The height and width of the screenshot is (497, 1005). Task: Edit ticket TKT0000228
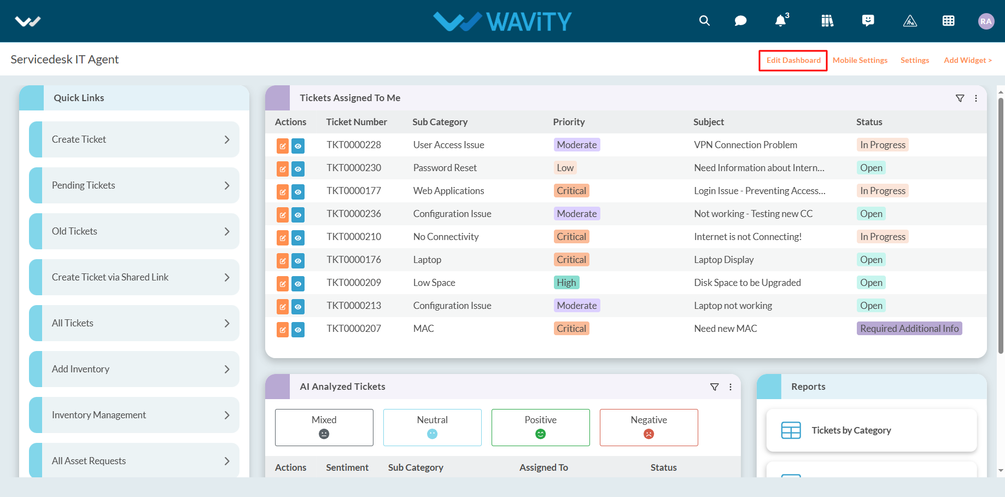283,146
